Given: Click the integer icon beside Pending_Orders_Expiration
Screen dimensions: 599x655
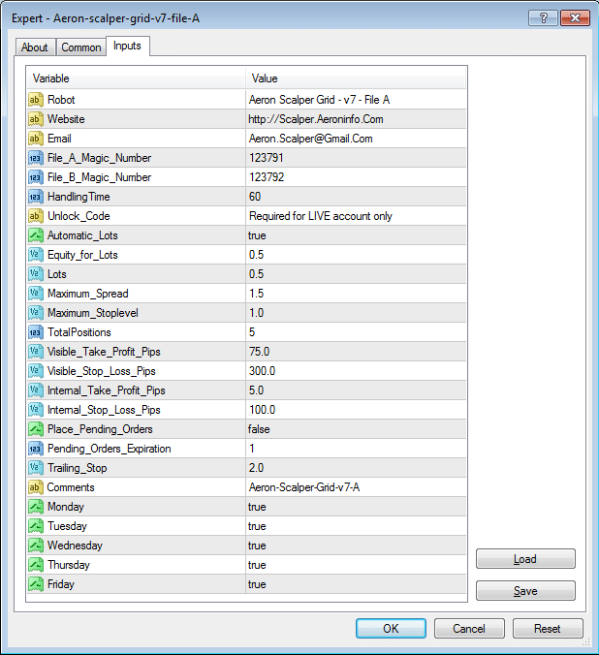Looking at the screenshot, I should coord(36,449).
